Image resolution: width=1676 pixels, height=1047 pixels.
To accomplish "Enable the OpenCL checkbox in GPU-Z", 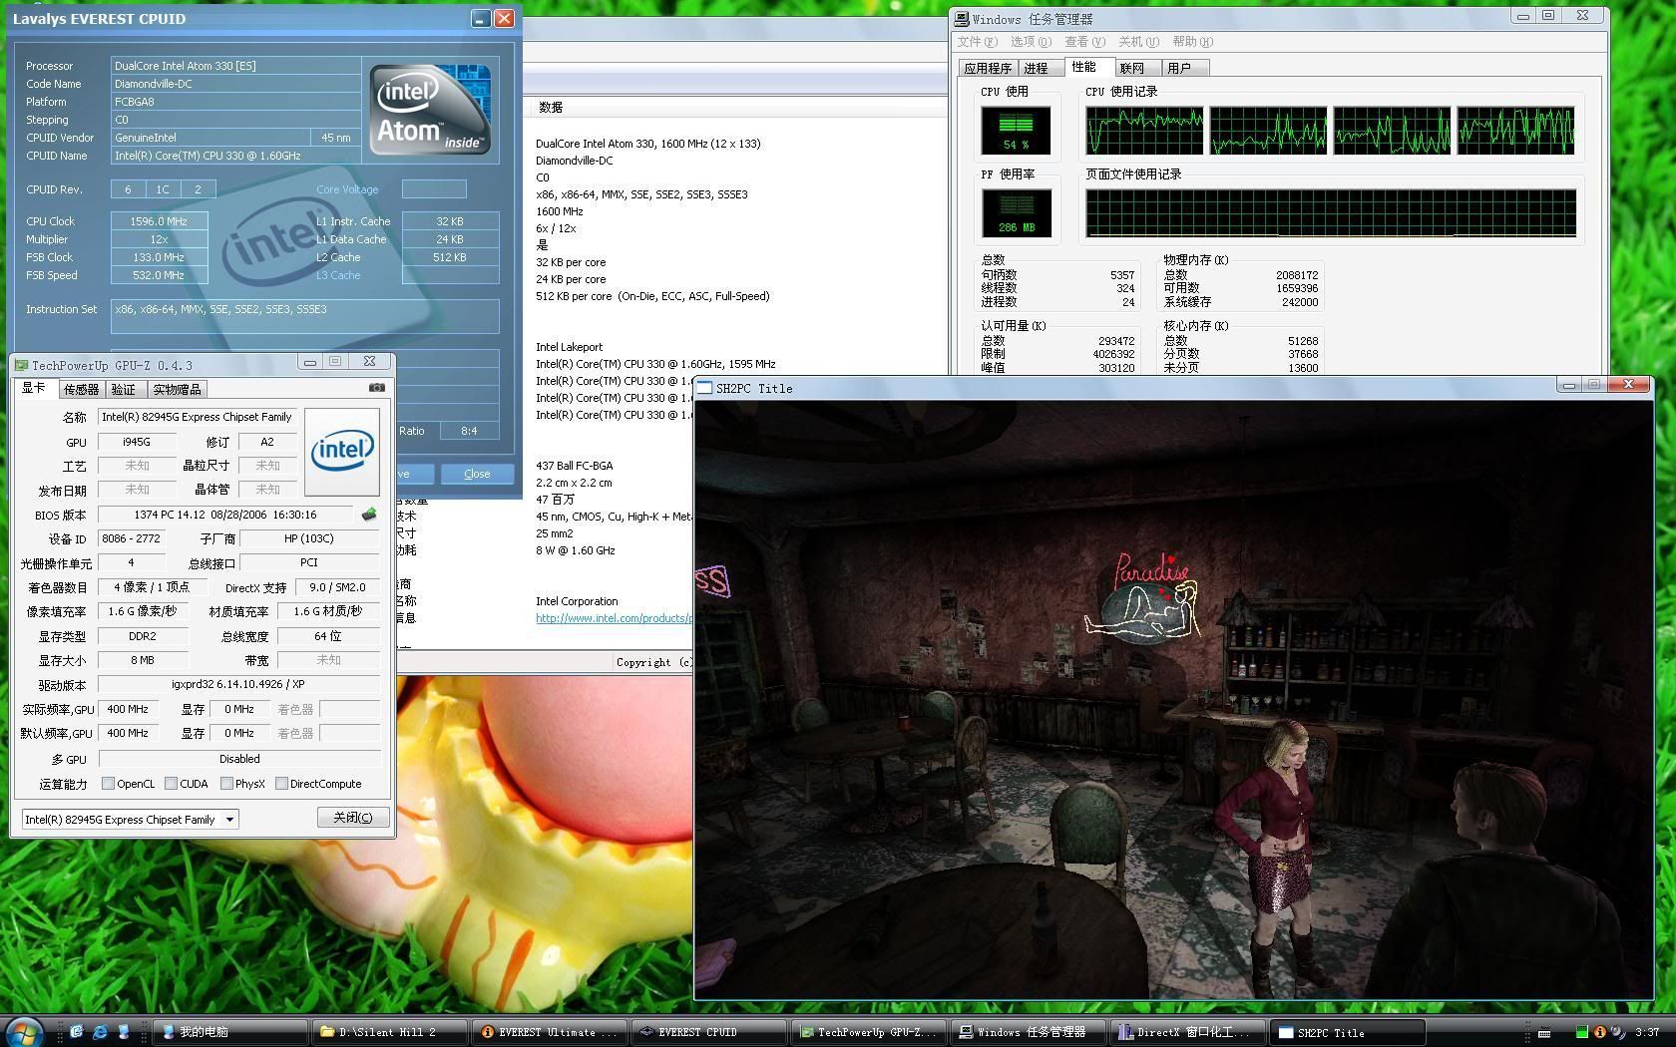I will [x=108, y=784].
